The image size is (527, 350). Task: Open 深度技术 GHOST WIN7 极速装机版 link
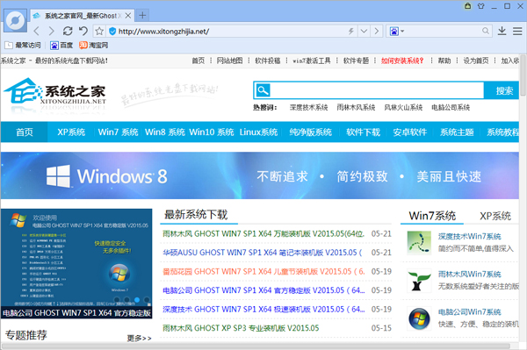(263, 309)
